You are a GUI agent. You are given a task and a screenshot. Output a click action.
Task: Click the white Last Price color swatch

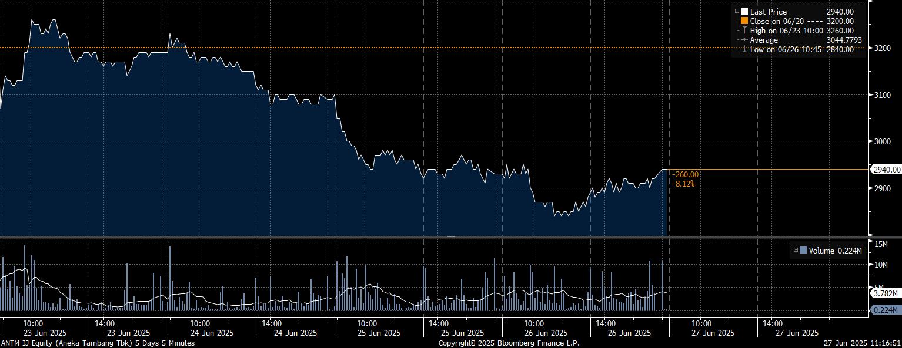click(744, 12)
